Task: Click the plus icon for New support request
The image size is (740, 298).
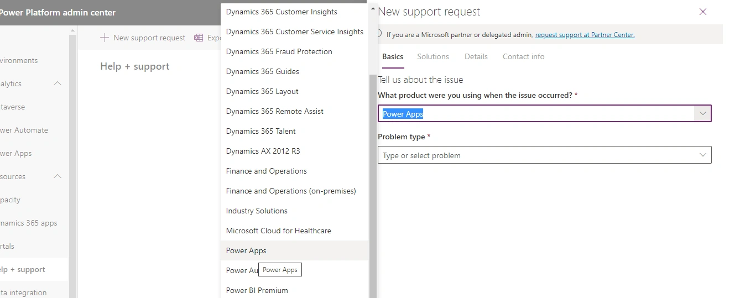Action: tap(105, 38)
